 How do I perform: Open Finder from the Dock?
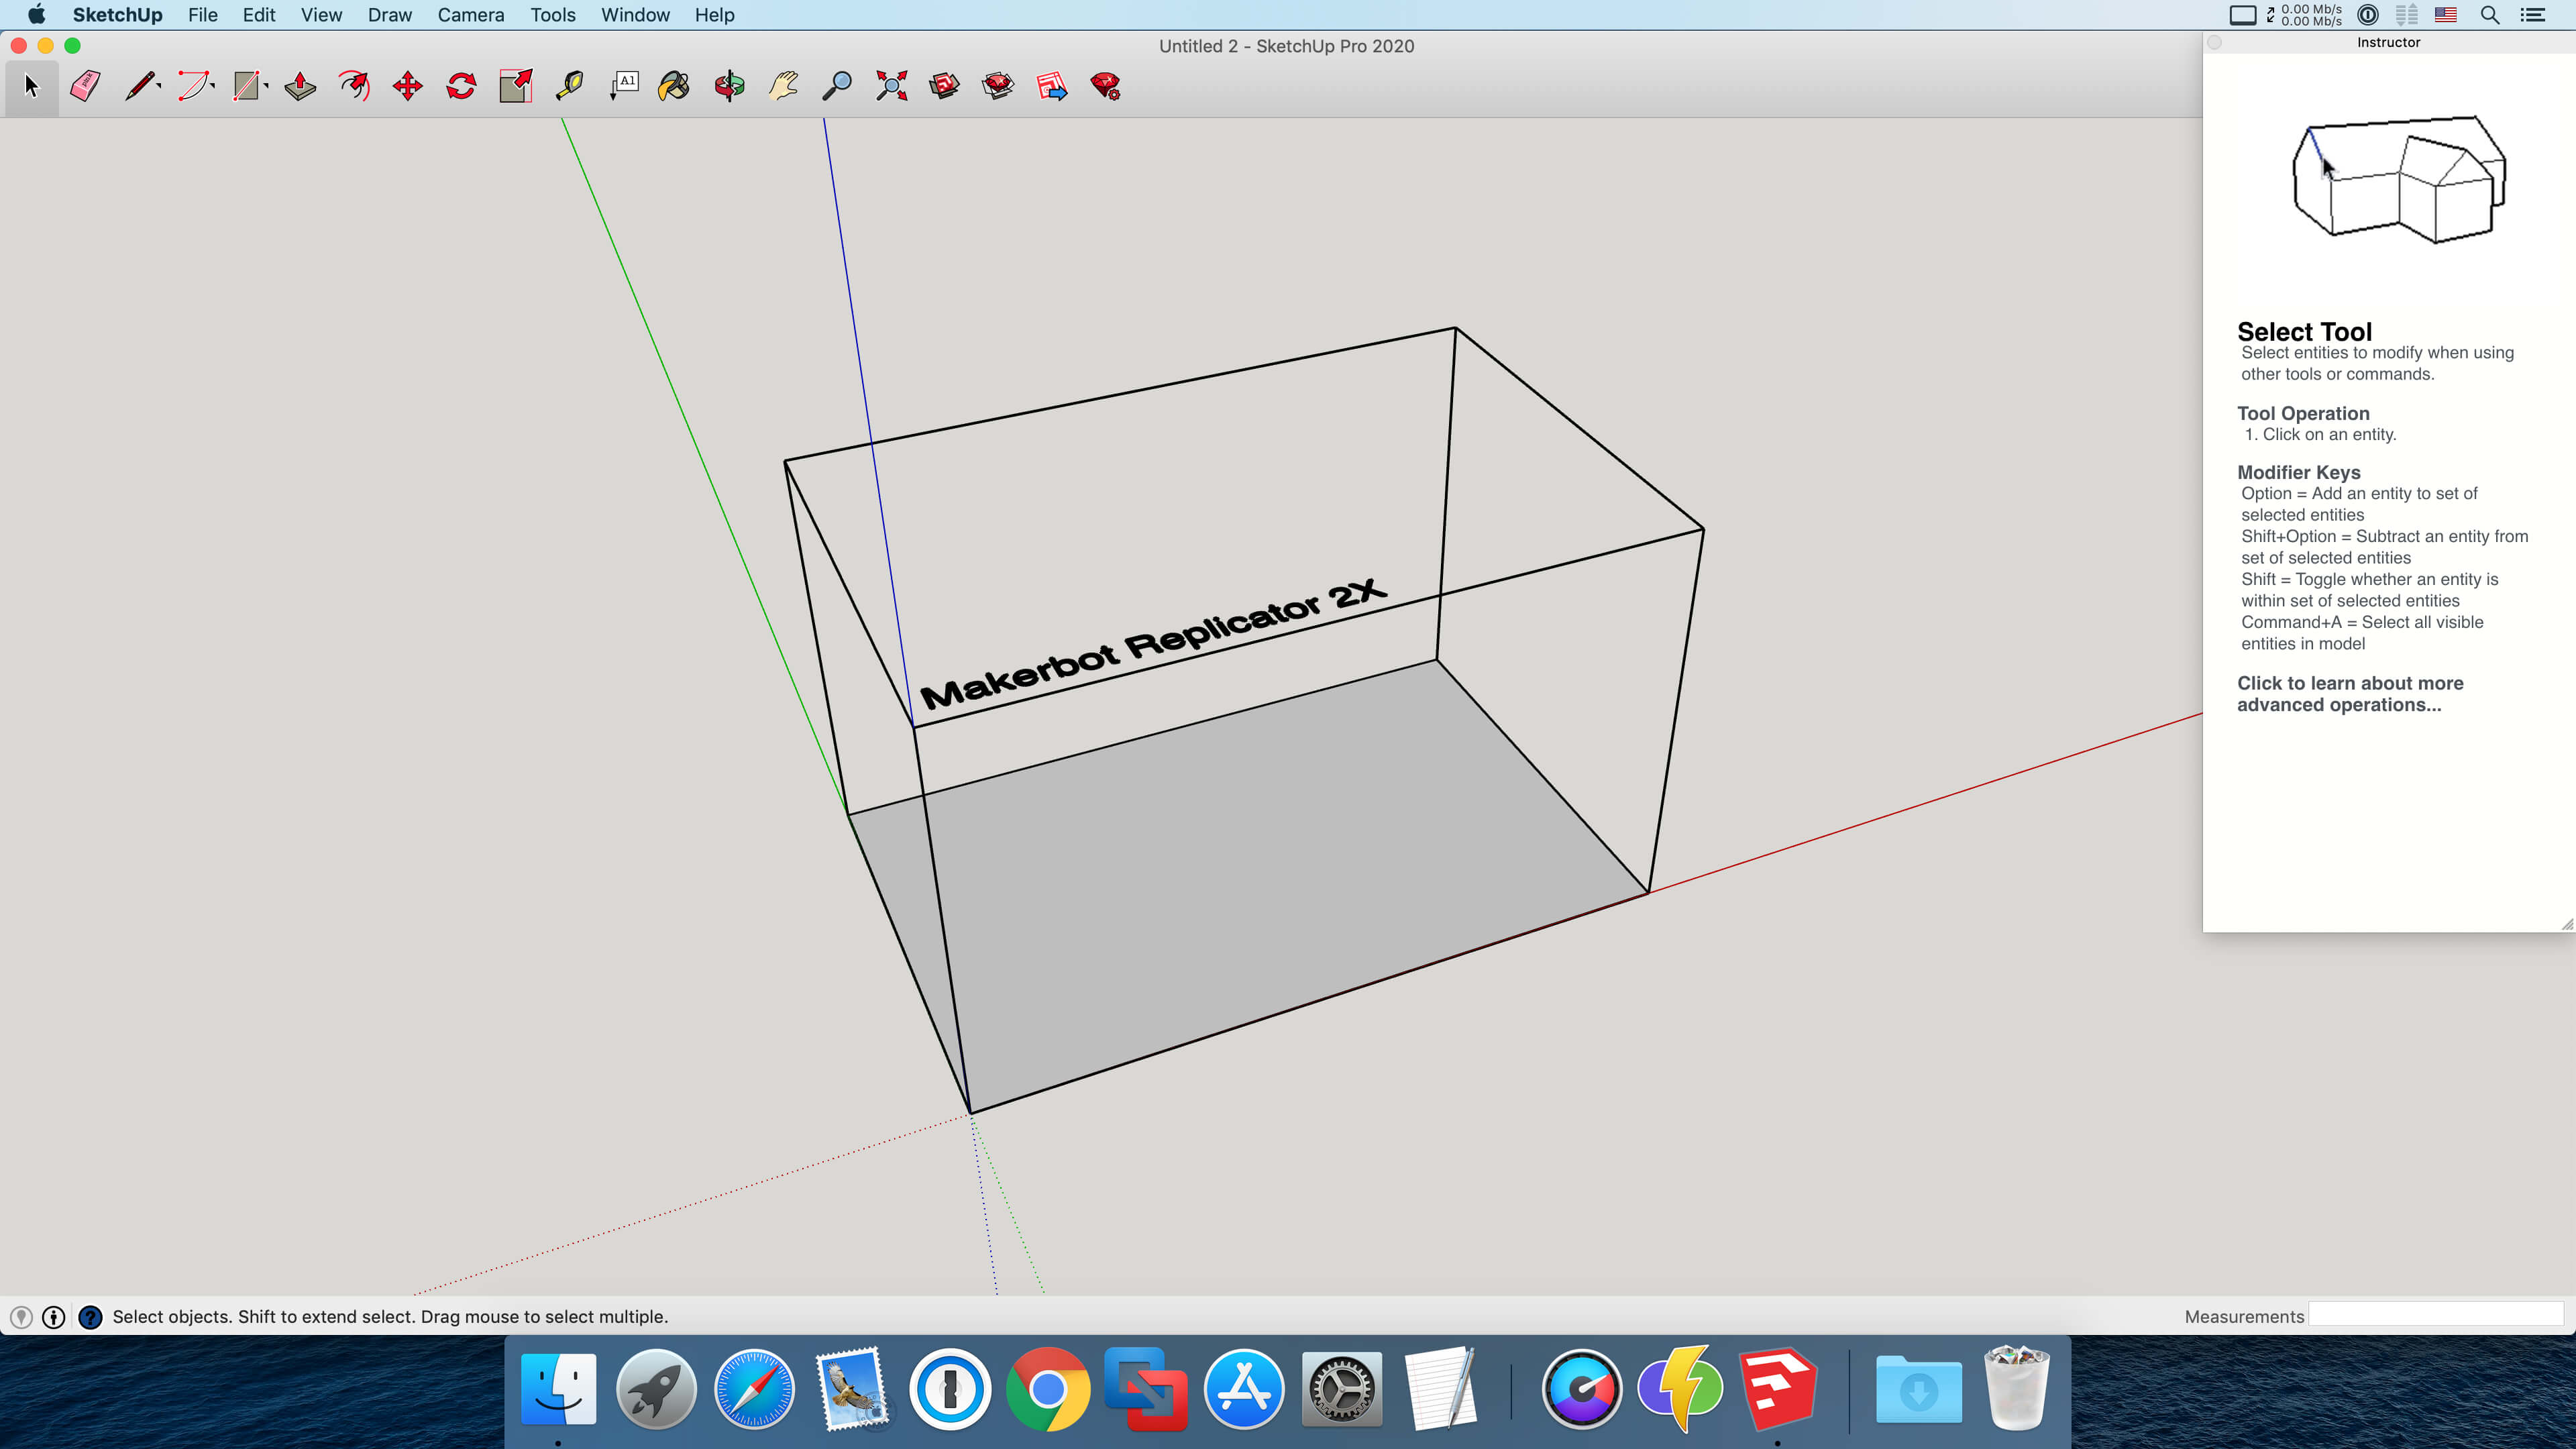tap(558, 1389)
